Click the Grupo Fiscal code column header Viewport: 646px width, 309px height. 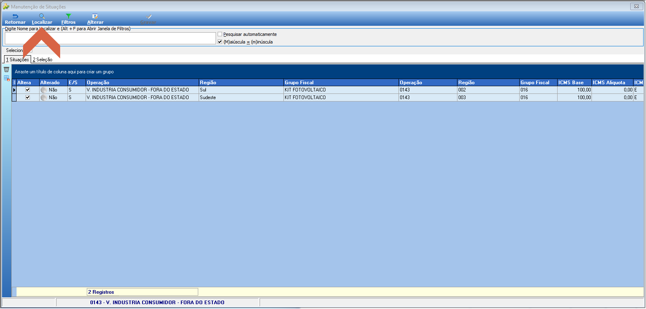(x=538, y=83)
